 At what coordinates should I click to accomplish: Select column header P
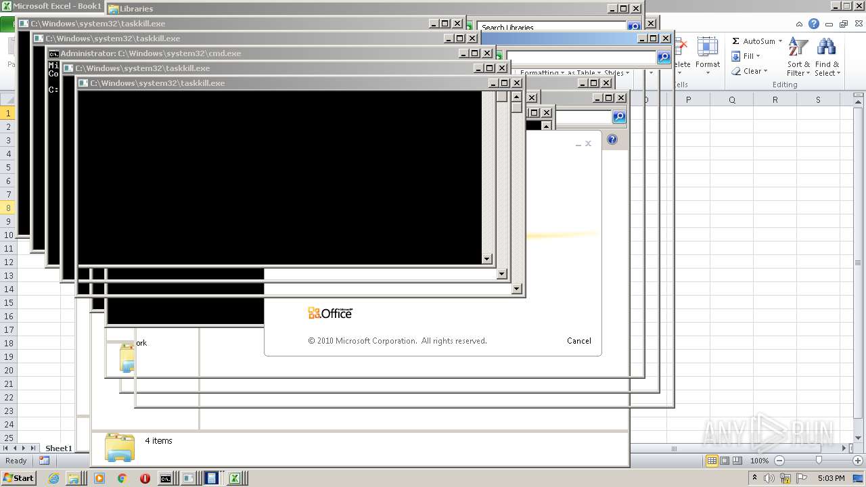689,99
